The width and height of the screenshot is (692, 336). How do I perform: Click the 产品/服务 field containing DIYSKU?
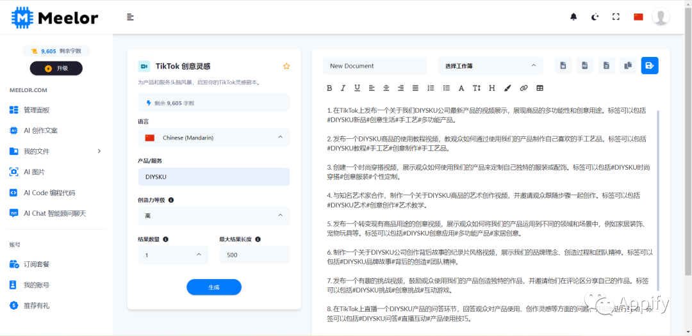tap(214, 177)
